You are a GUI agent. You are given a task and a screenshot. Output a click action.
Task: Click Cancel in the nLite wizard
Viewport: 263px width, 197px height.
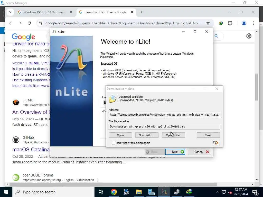199,152
